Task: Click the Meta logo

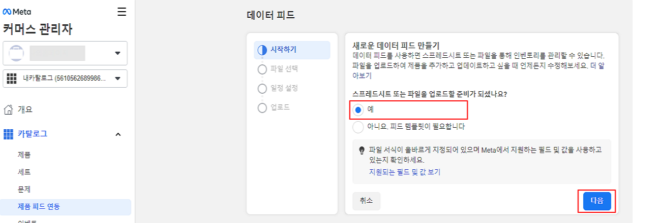Action: 17,12
